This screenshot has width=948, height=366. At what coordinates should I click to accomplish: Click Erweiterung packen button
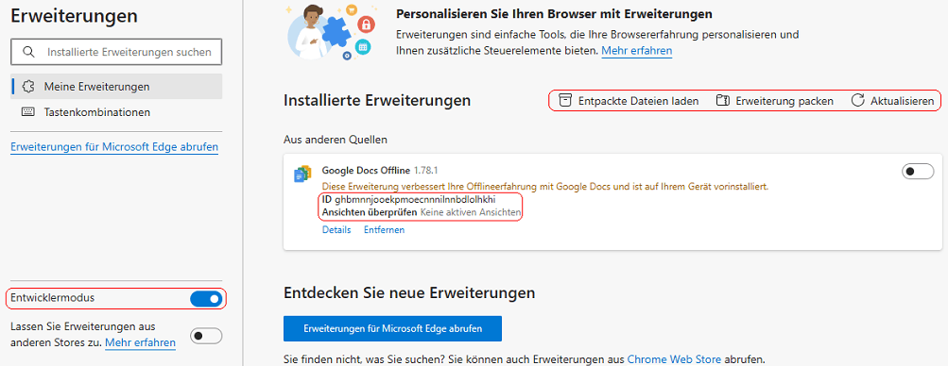(775, 101)
